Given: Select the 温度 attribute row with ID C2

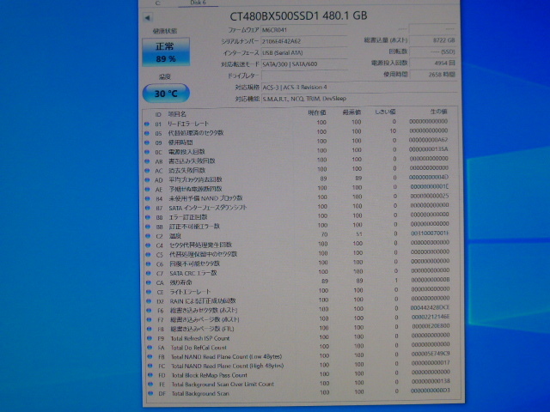Looking at the screenshot, I should click(298, 235).
